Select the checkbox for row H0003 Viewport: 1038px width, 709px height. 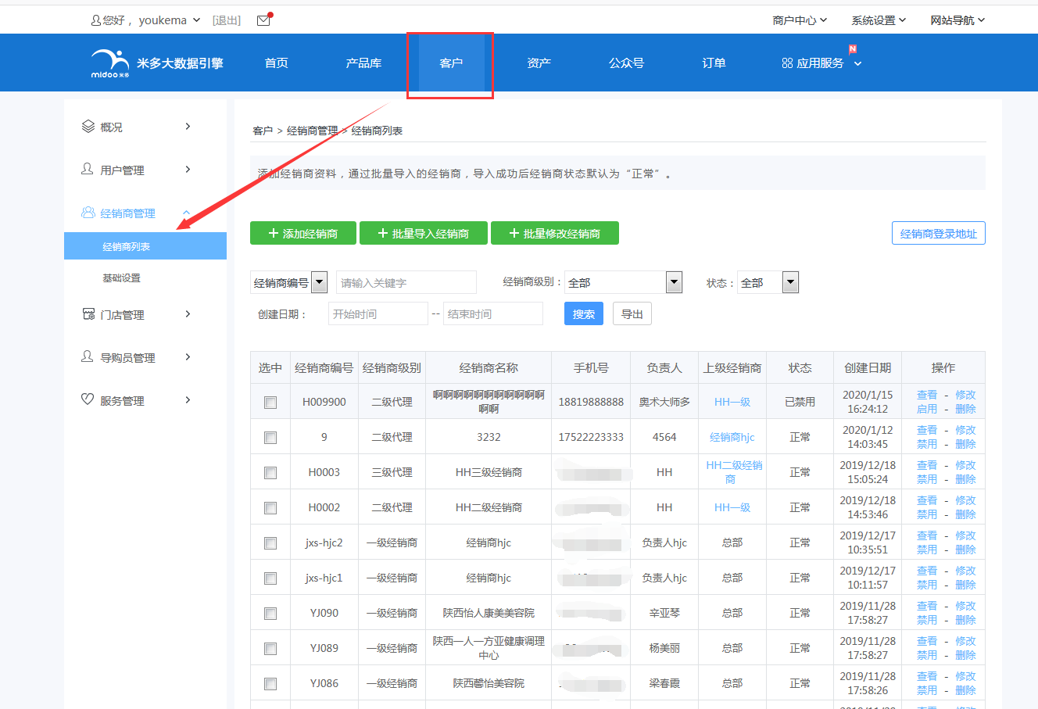270,473
